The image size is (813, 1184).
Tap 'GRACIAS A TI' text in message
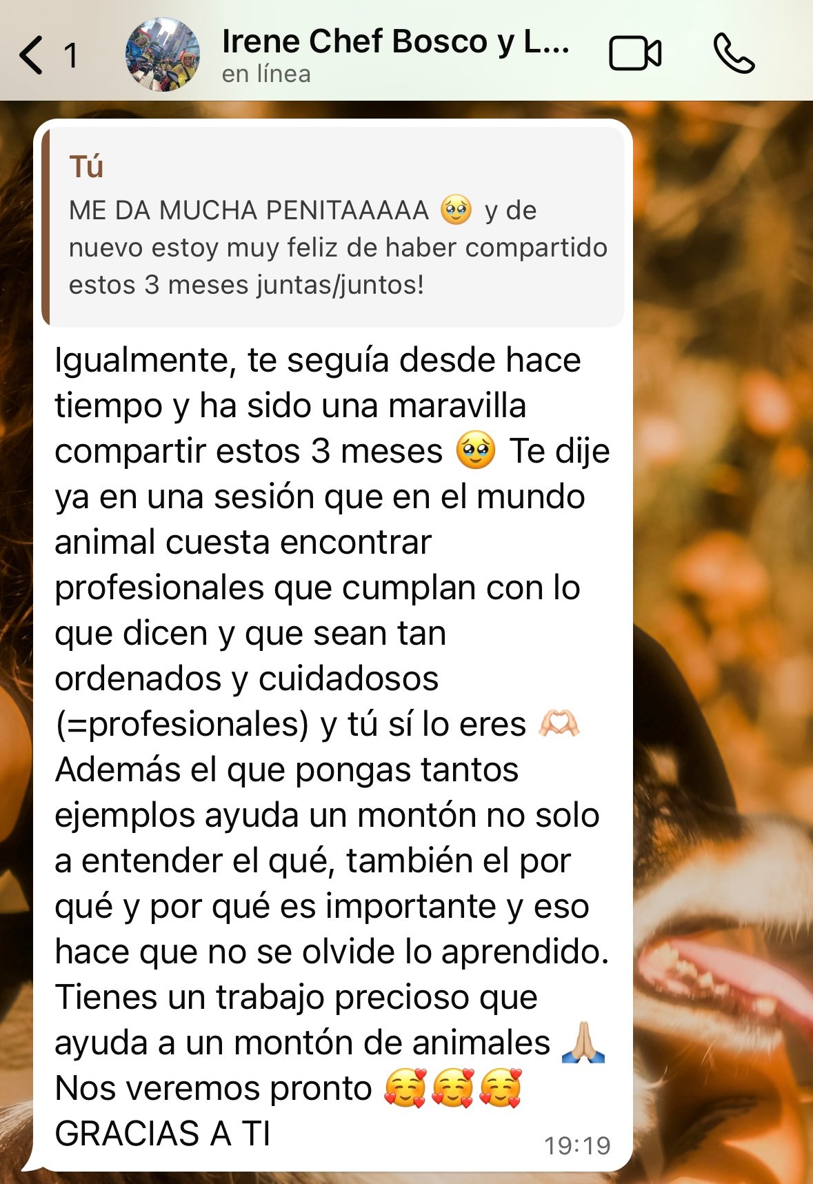click(163, 1134)
